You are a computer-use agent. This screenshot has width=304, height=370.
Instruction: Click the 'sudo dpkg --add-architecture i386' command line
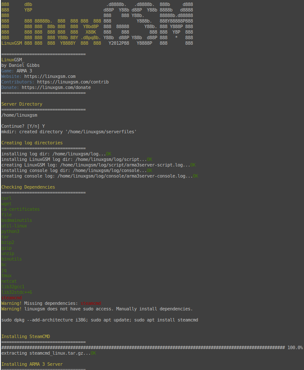coord(100,320)
